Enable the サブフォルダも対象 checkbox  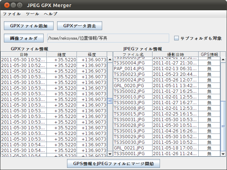[177, 38]
